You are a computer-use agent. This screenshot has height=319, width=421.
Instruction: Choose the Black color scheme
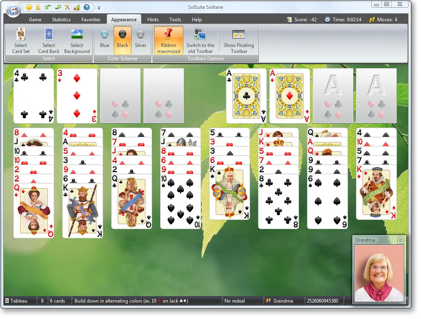122,41
